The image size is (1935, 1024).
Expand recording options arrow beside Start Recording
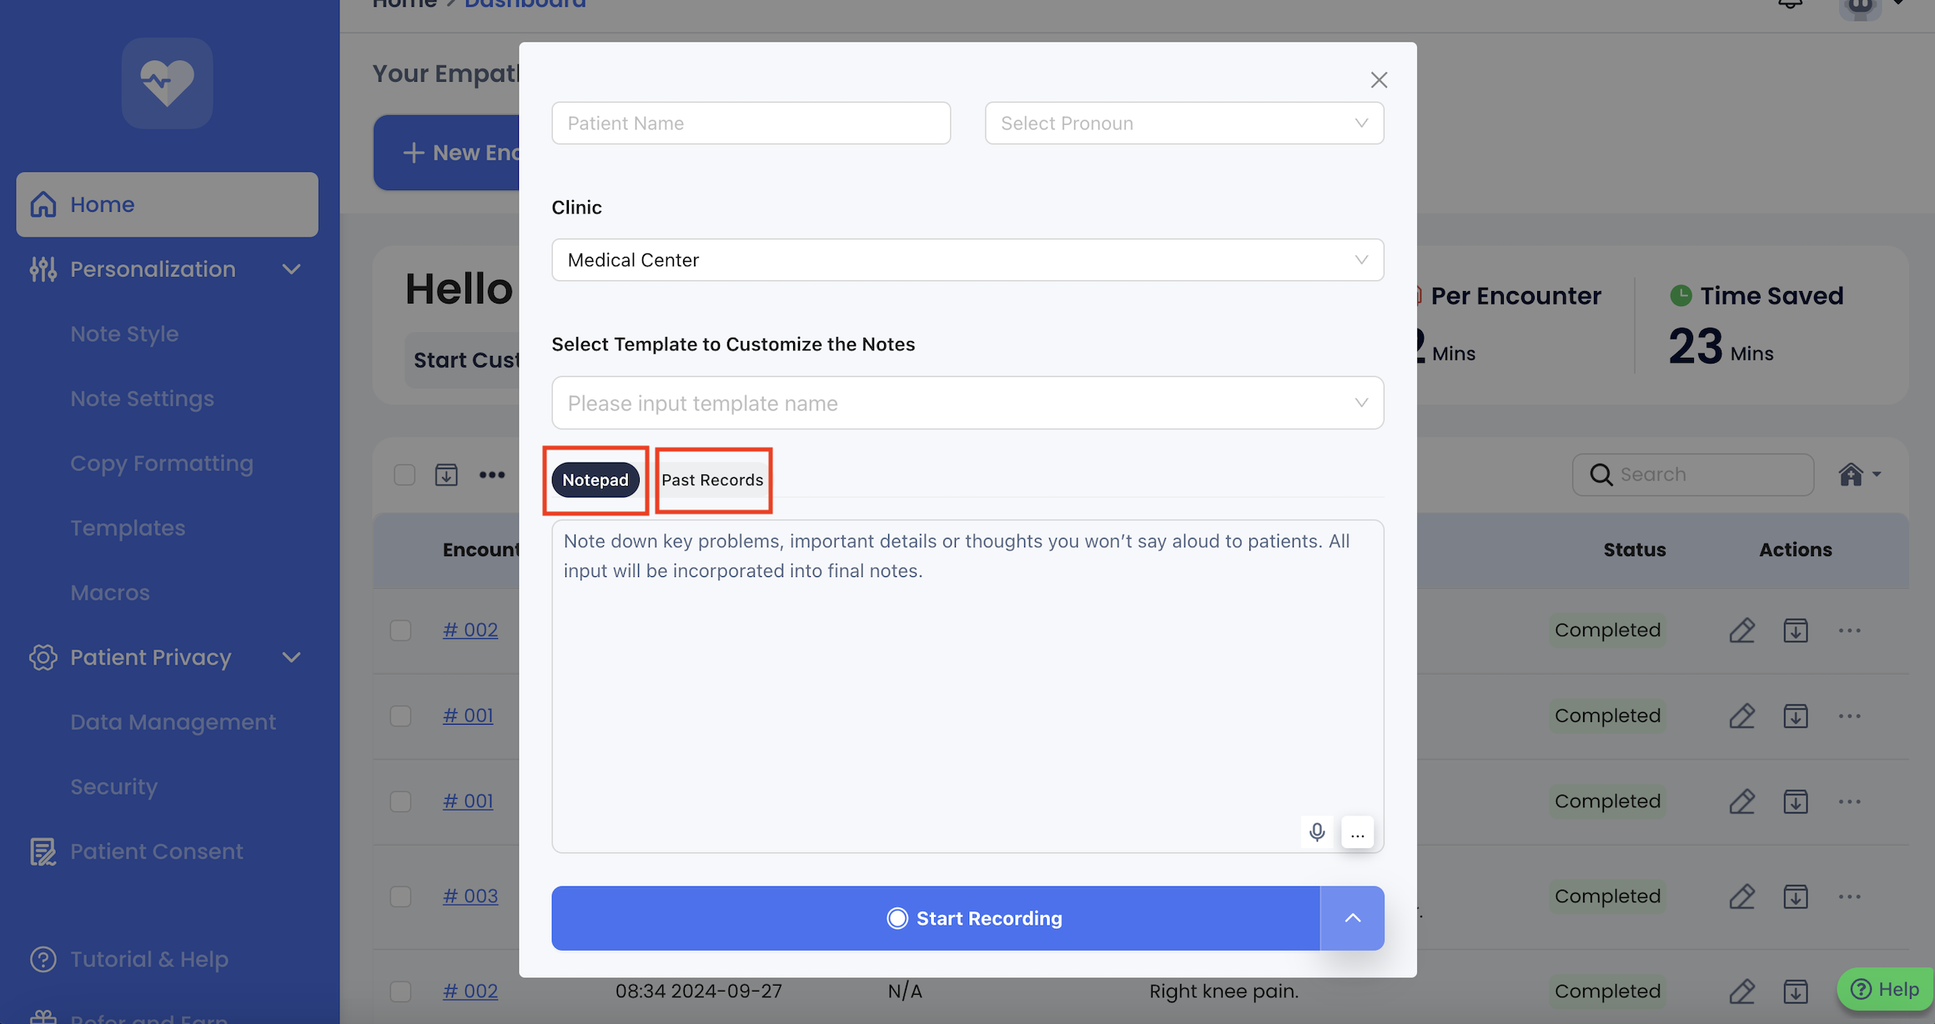point(1352,918)
